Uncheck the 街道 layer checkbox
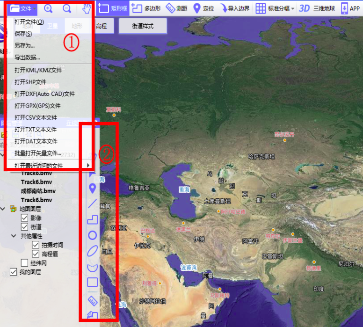Image resolution: width=363 pixels, height=327 pixels. point(24,227)
